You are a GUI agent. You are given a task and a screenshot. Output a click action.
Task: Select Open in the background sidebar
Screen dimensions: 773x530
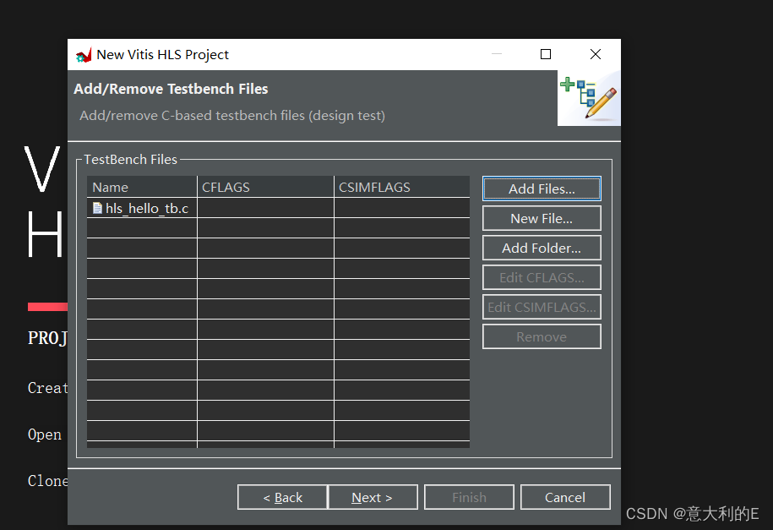45,434
